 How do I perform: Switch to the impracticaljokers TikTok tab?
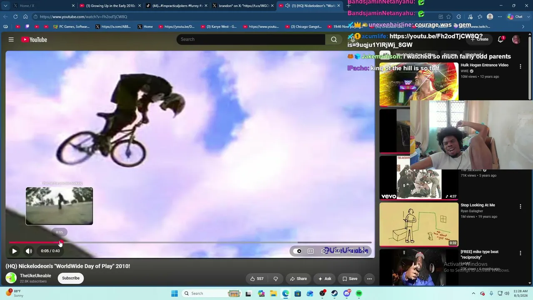pyautogui.click(x=177, y=6)
